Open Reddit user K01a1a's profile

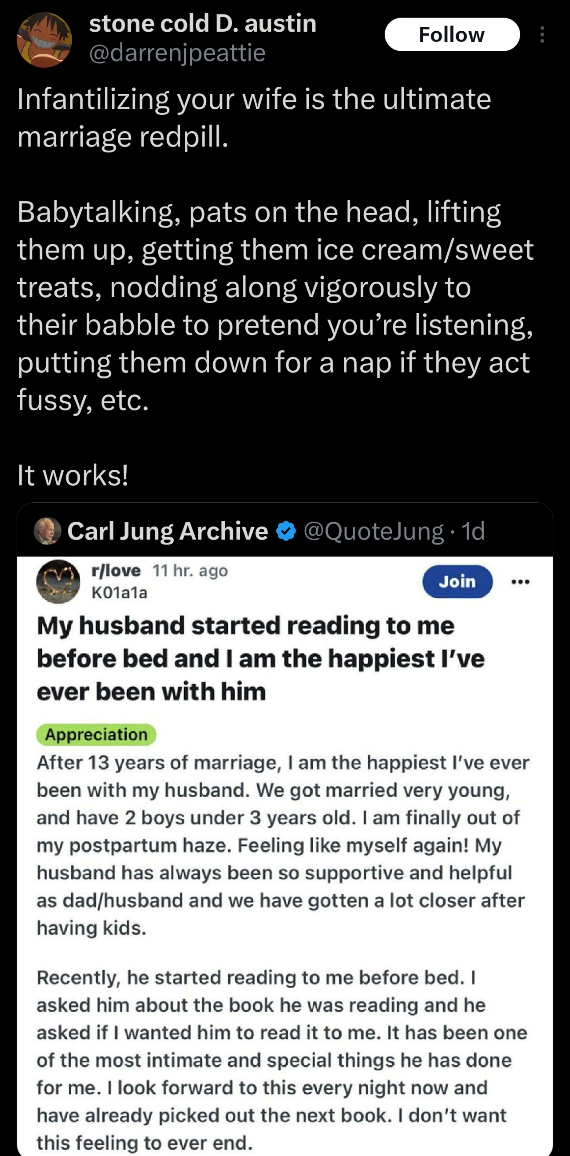click(119, 593)
